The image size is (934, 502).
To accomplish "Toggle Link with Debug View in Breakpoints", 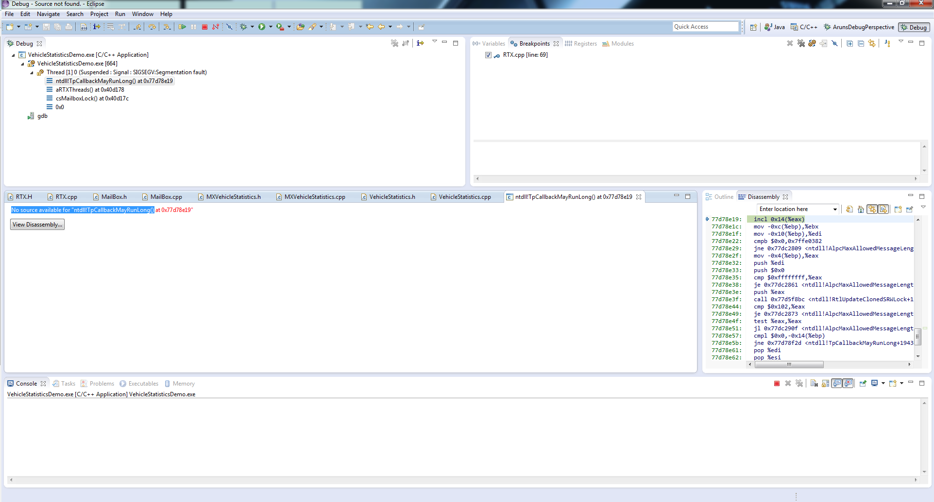I will coord(872,43).
